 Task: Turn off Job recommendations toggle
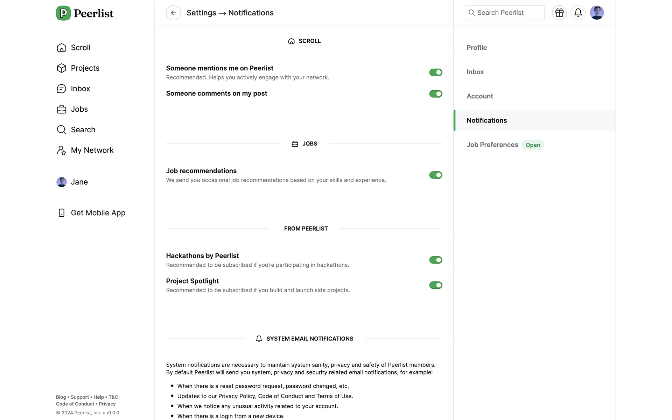pos(435,175)
